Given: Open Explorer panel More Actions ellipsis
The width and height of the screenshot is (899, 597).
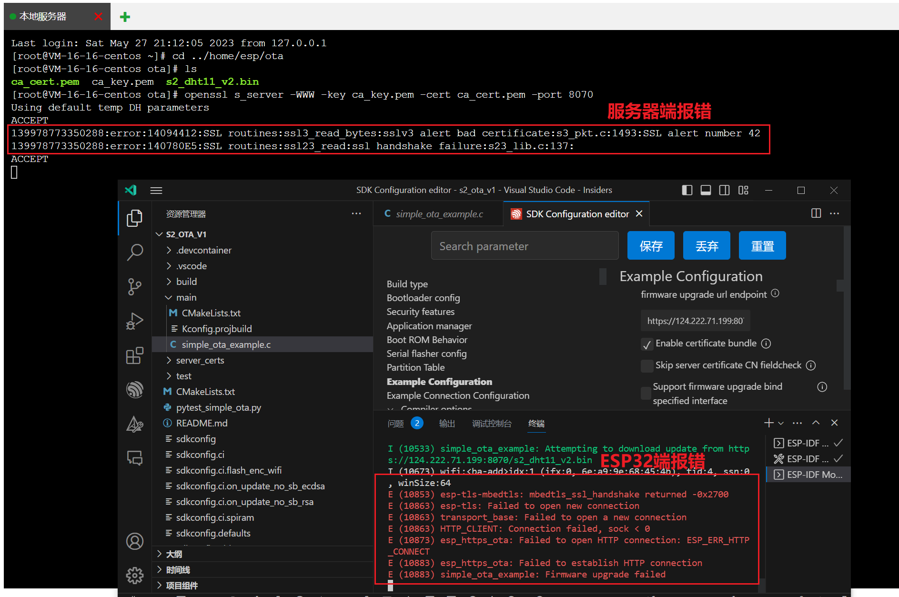Looking at the screenshot, I should pos(356,213).
